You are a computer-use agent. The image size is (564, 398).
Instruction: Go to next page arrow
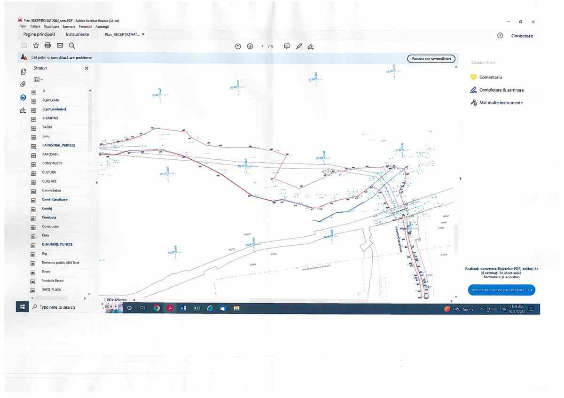point(250,46)
